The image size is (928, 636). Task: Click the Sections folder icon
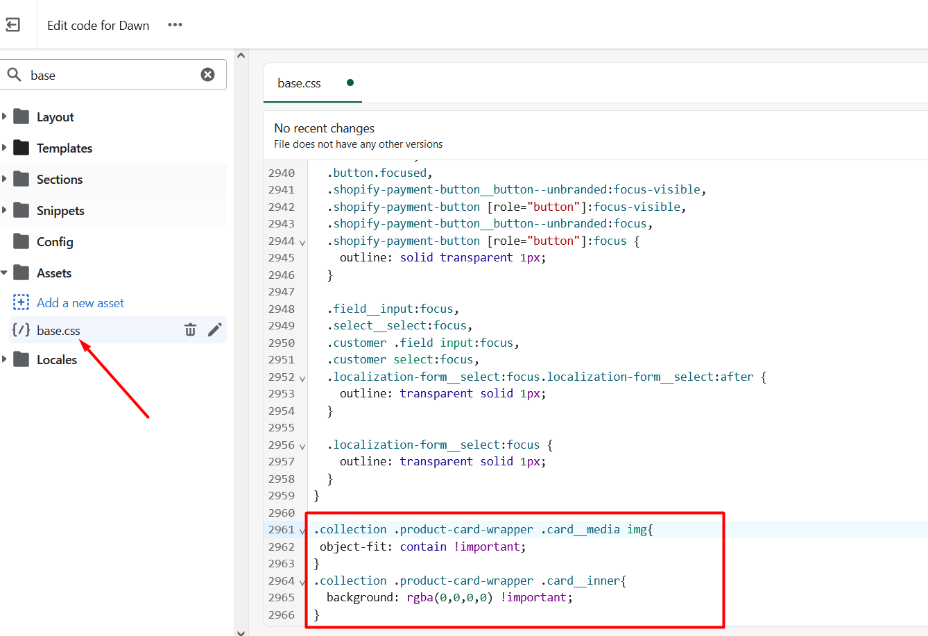pyautogui.click(x=22, y=179)
